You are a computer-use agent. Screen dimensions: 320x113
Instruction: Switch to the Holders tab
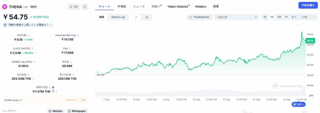tap(200, 7)
